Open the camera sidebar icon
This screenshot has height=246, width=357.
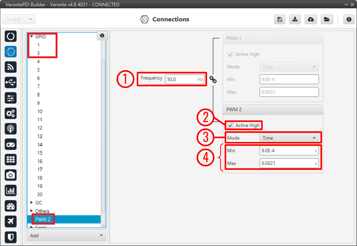11,175
